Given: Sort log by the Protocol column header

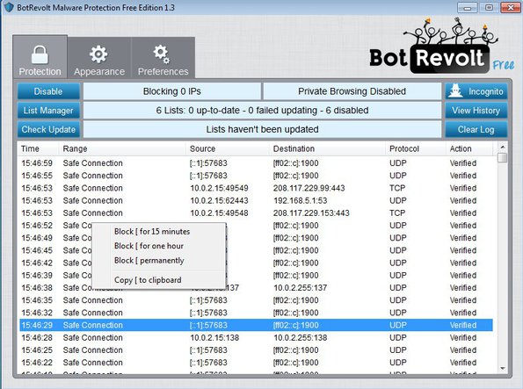Looking at the screenshot, I should click(404, 148).
